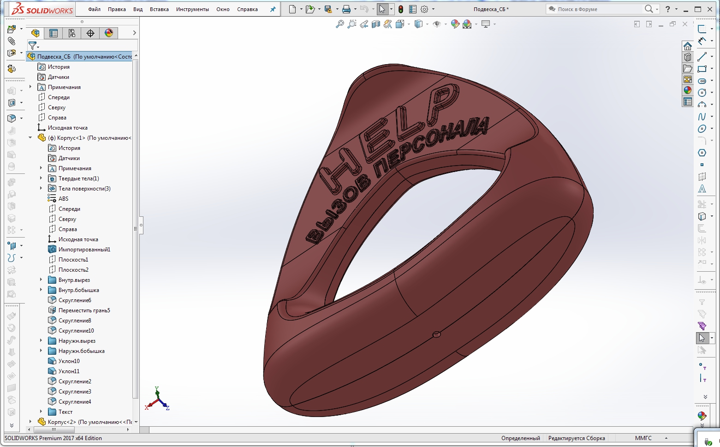Screen dimensions: 720x447
Task: Select the Sketch Text tool in right panel
Action: pos(702,189)
